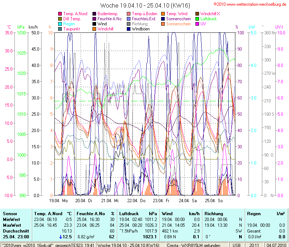This screenshot has width=289, height=247.
Task: Select the dark Bodentemp. legend swatch
Action: (x=94, y=14)
